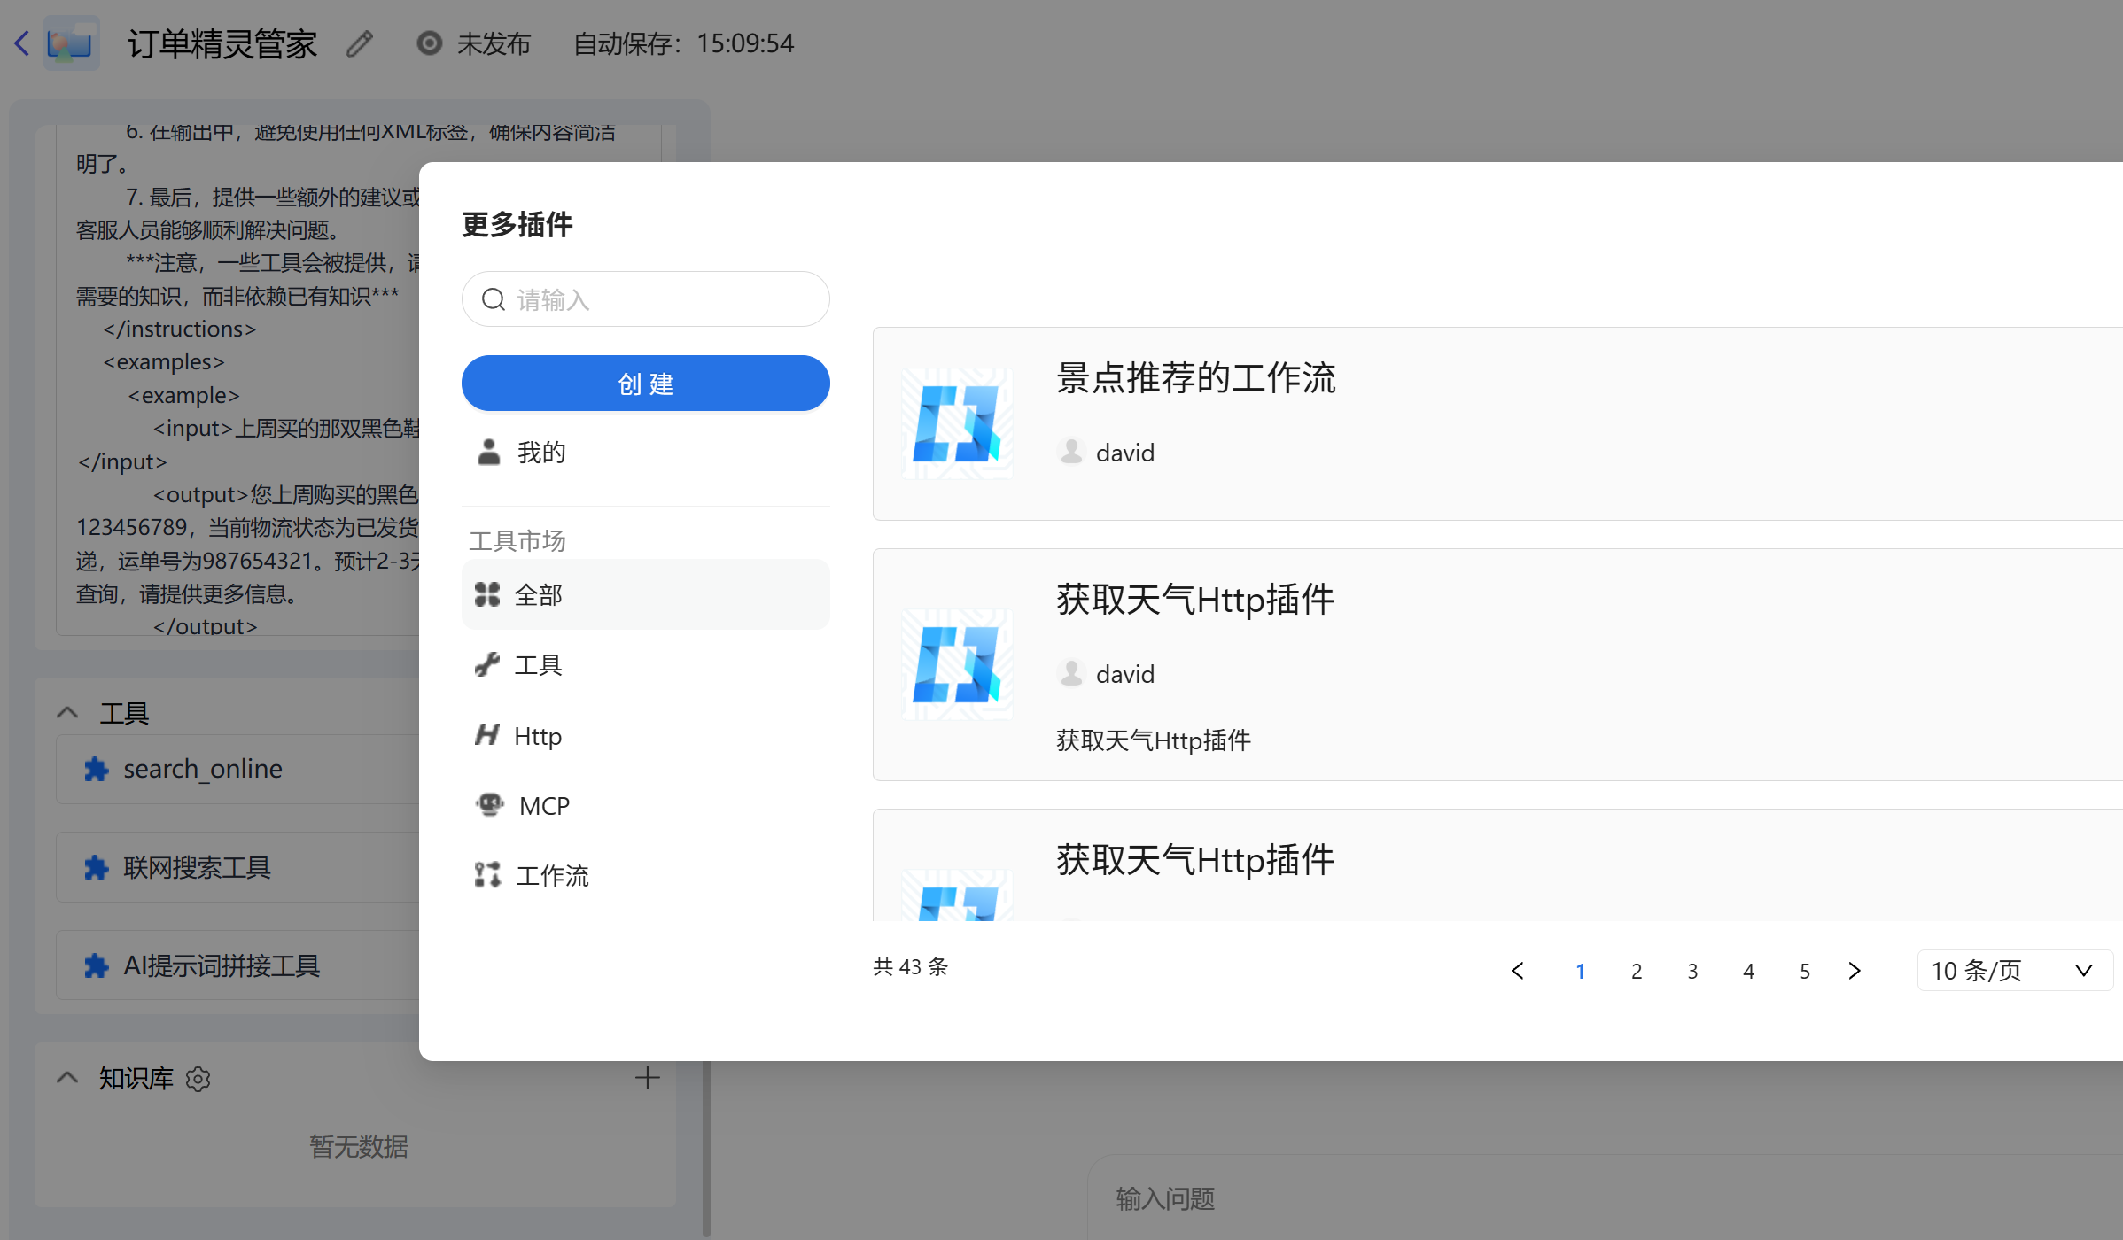Click the 联网搜索工具 puzzle icon
2123x1240 pixels.
pyautogui.click(x=96, y=868)
